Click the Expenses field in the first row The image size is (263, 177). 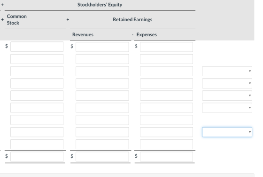coord(166,47)
